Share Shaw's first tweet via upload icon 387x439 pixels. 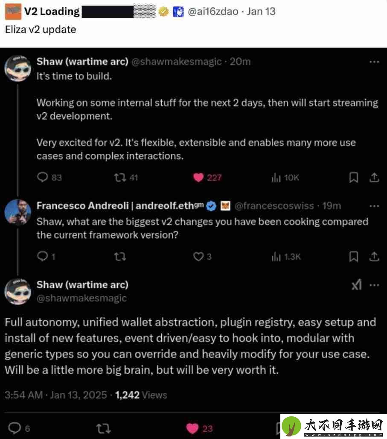tap(374, 177)
